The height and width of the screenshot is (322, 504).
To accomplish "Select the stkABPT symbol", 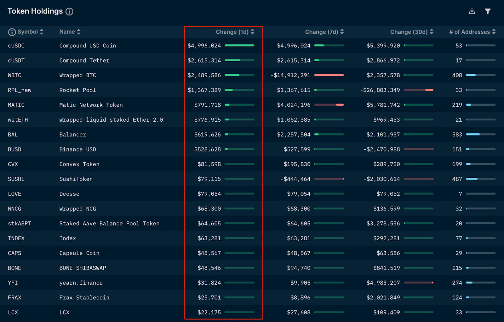I will click(x=20, y=224).
